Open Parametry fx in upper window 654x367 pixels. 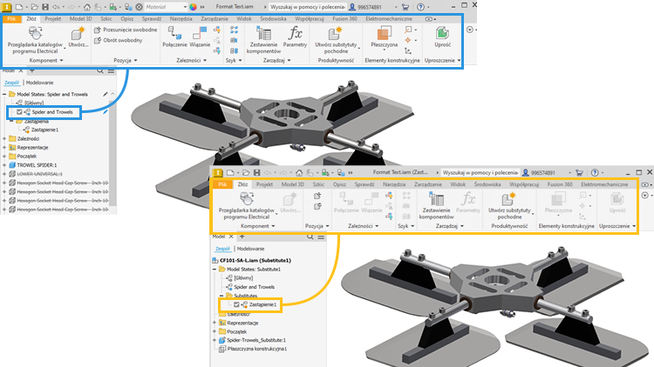coord(295,37)
